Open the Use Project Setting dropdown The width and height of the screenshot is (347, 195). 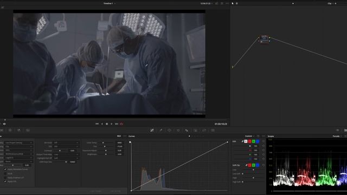point(18,143)
